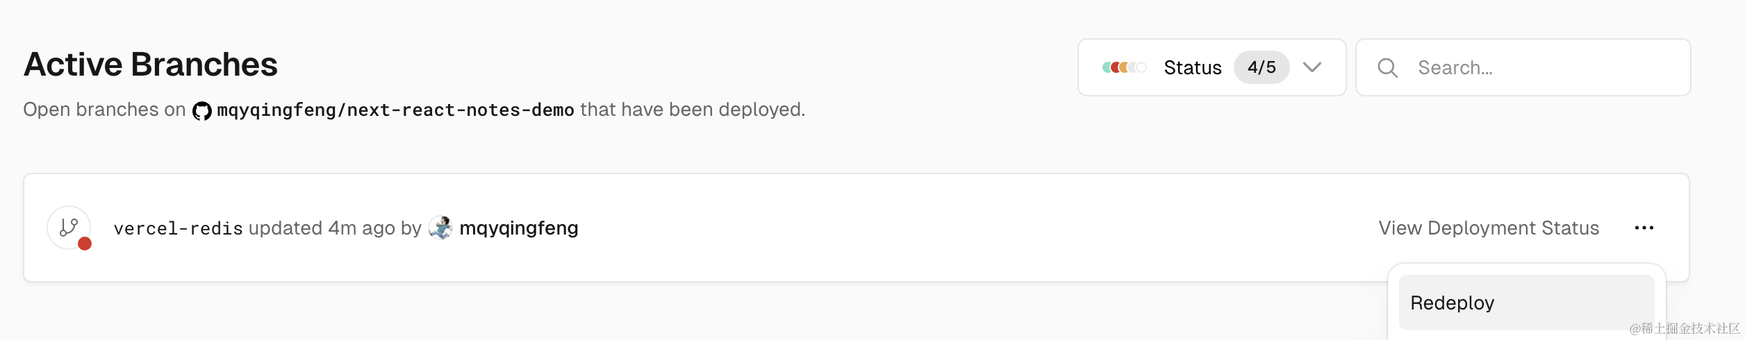Click the "that have been deployed." description text
Viewport: 1745px width, 340px height.
point(693,110)
